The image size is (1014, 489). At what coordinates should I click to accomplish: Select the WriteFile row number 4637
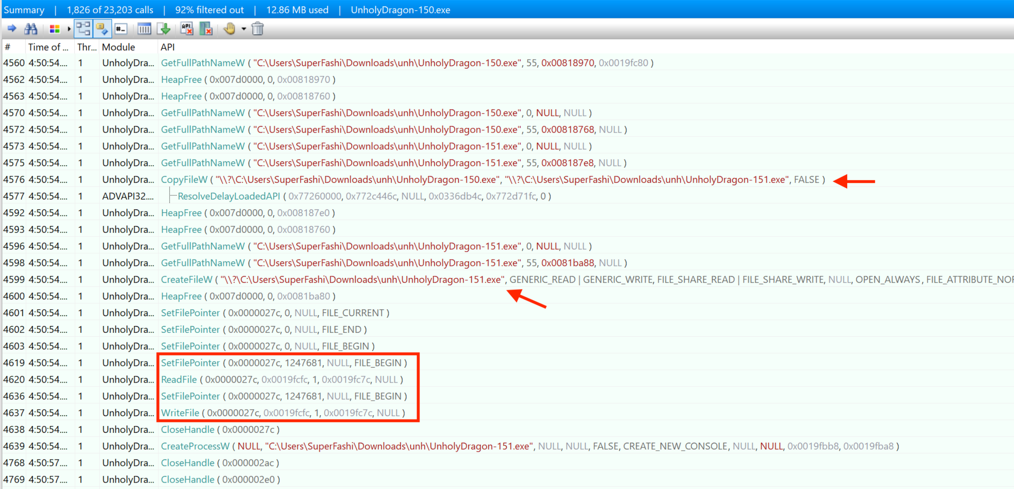tap(14, 413)
